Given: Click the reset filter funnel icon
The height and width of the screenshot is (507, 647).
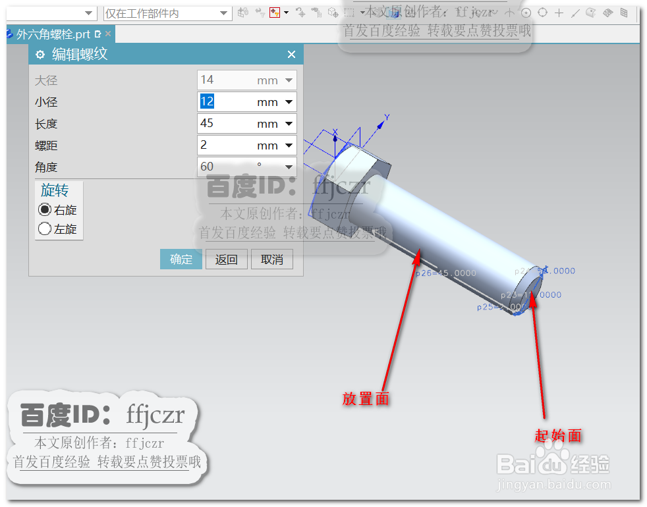Looking at the screenshot, I should click(260, 13).
